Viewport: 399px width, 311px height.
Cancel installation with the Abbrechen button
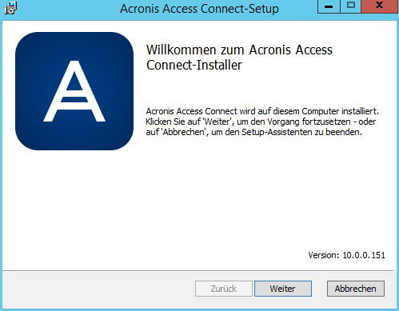356,289
